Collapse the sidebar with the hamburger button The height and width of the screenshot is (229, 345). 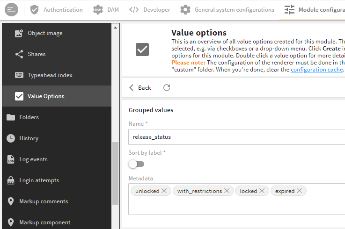click(x=11, y=10)
